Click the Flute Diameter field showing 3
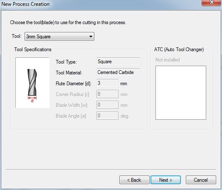 pos(107,83)
